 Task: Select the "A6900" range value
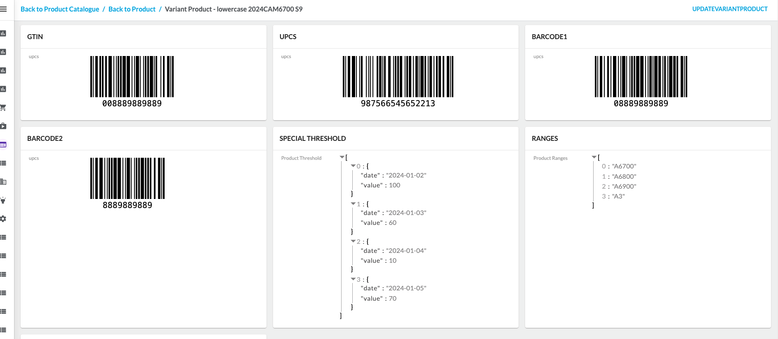click(x=624, y=187)
